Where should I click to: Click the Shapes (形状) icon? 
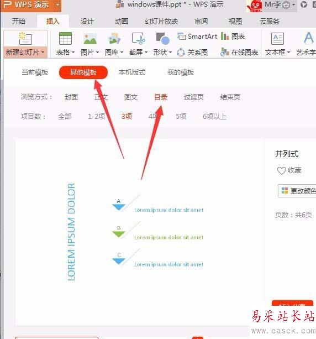point(162,39)
